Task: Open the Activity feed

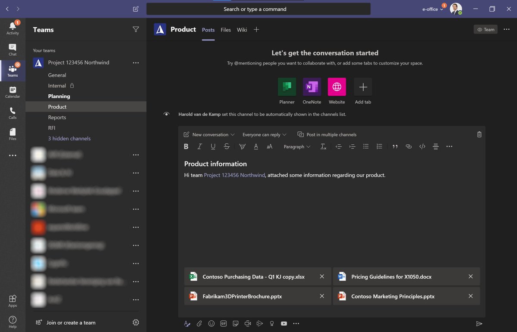Action: pos(12,28)
